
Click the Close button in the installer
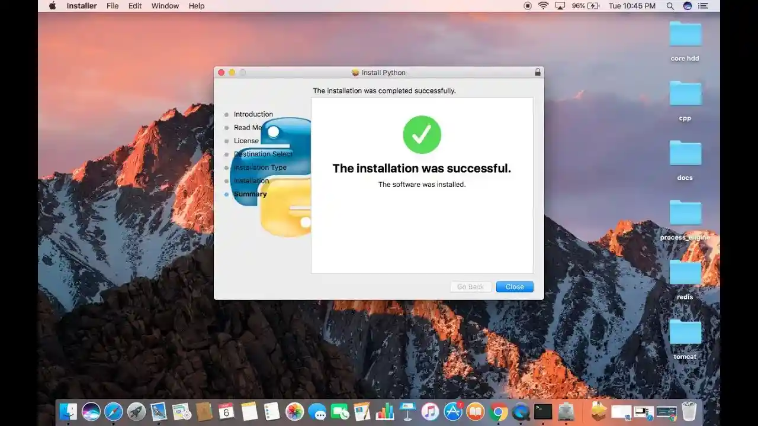pyautogui.click(x=515, y=287)
